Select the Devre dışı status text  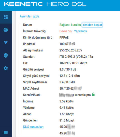click(x=66, y=31)
